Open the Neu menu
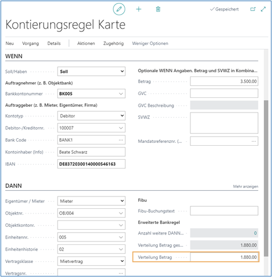This screenshot has width=272, height=277. 9,43
